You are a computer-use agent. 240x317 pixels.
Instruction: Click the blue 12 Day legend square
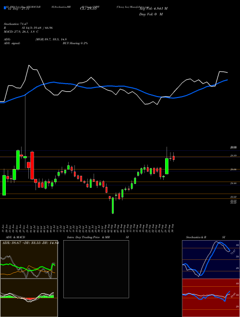pyautogui.click(x=5, y=8)
